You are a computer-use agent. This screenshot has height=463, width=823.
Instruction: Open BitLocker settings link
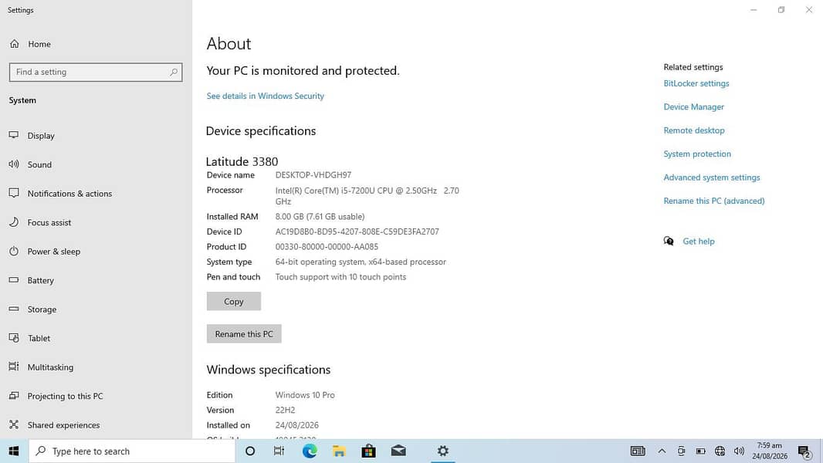click(x=696, y=83)
